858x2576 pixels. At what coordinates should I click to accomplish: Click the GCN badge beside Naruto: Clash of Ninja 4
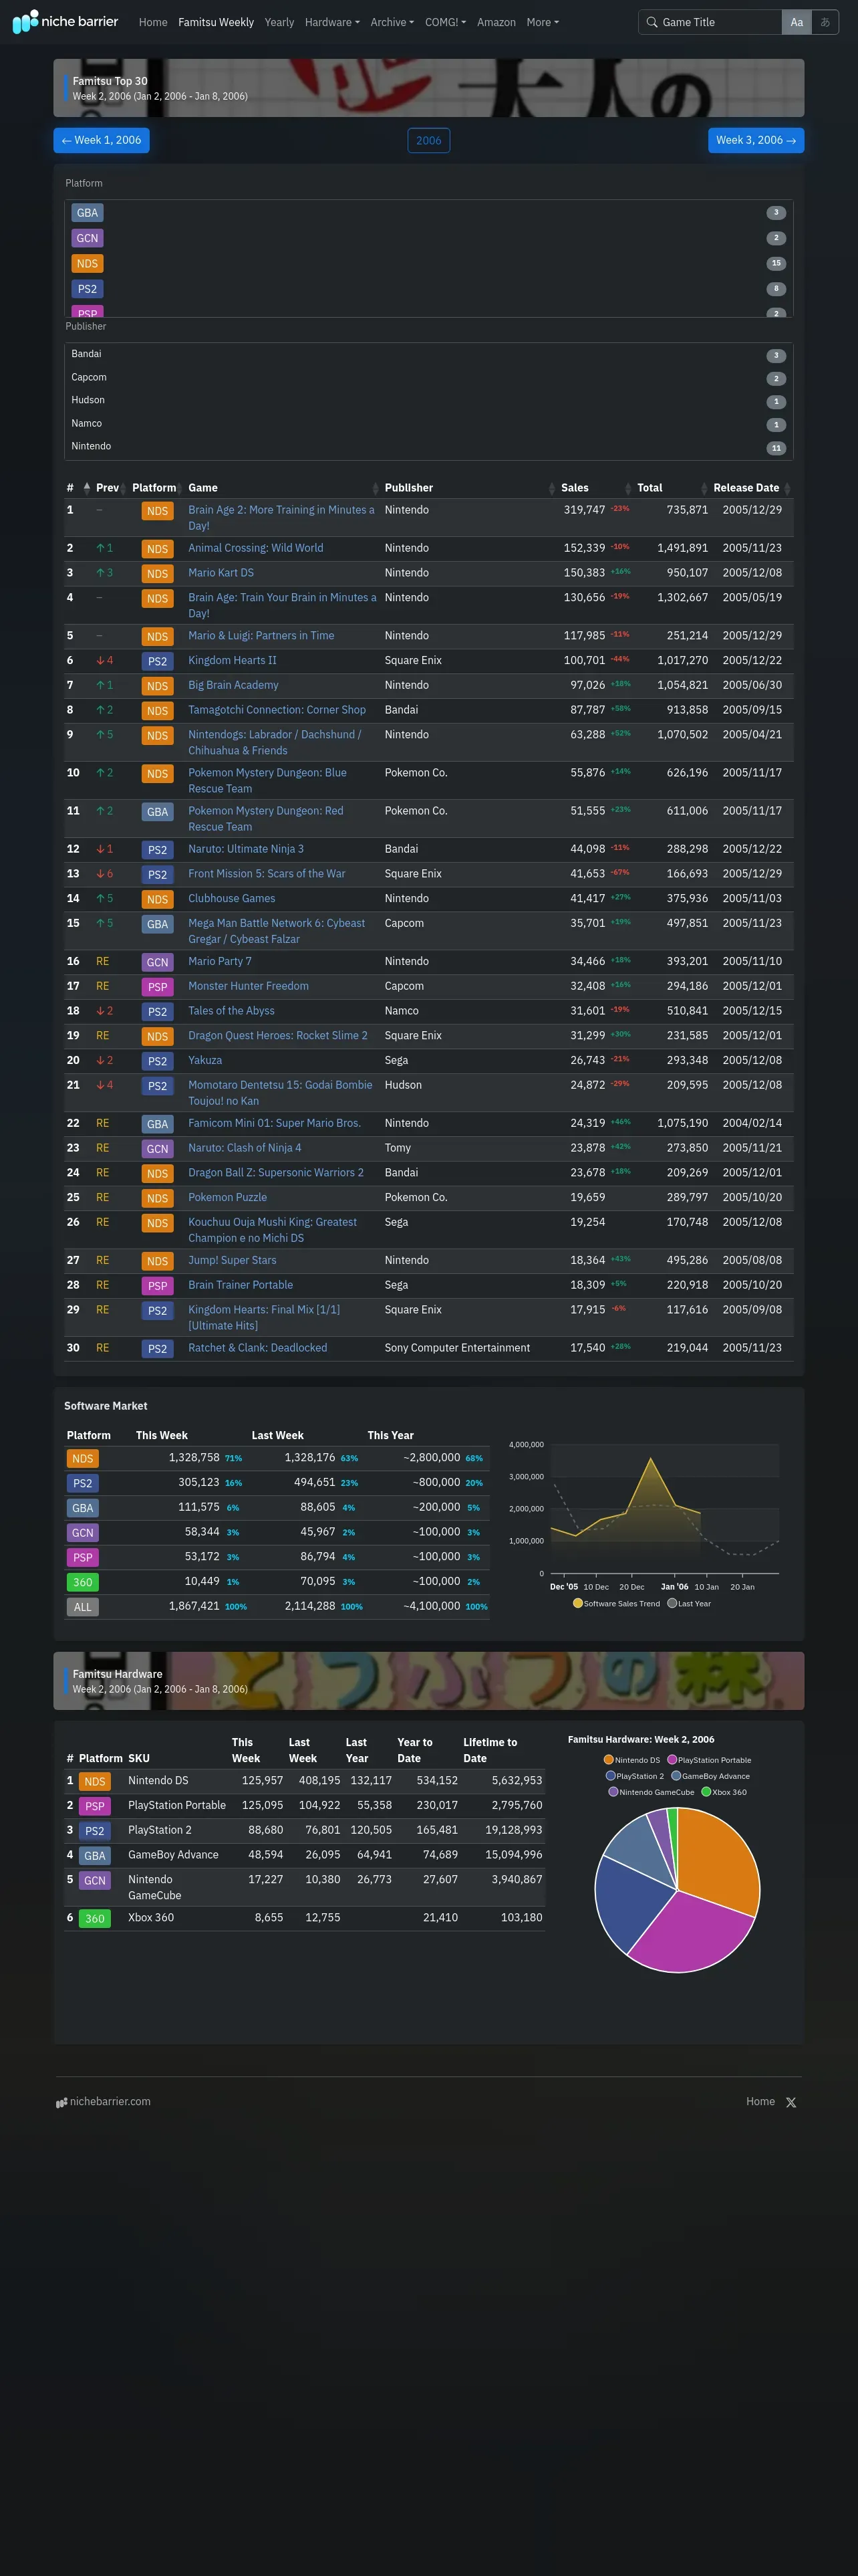tap(158, 1149)
